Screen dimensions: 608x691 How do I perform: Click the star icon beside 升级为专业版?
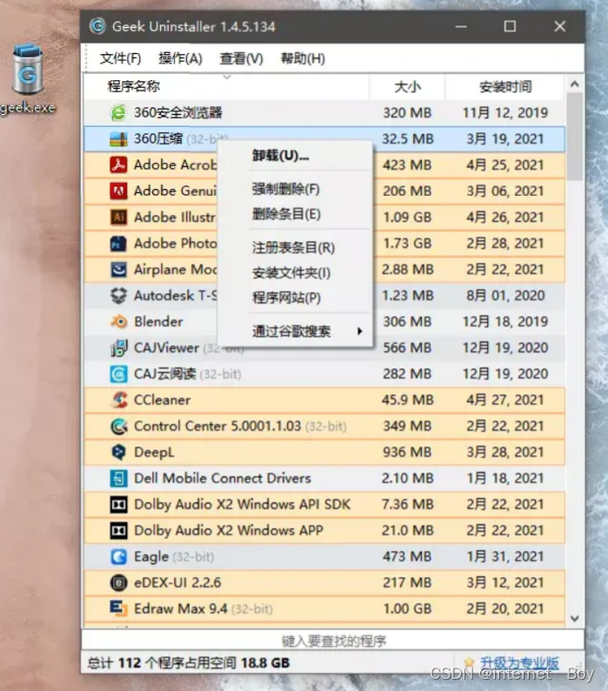(x=469, y=662)
